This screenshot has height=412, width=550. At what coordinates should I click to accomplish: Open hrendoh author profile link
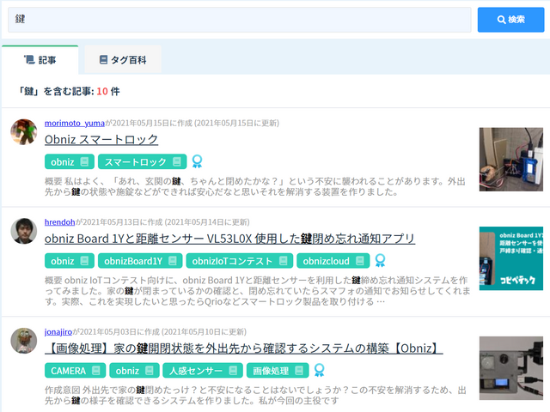(x=59, y=222)
